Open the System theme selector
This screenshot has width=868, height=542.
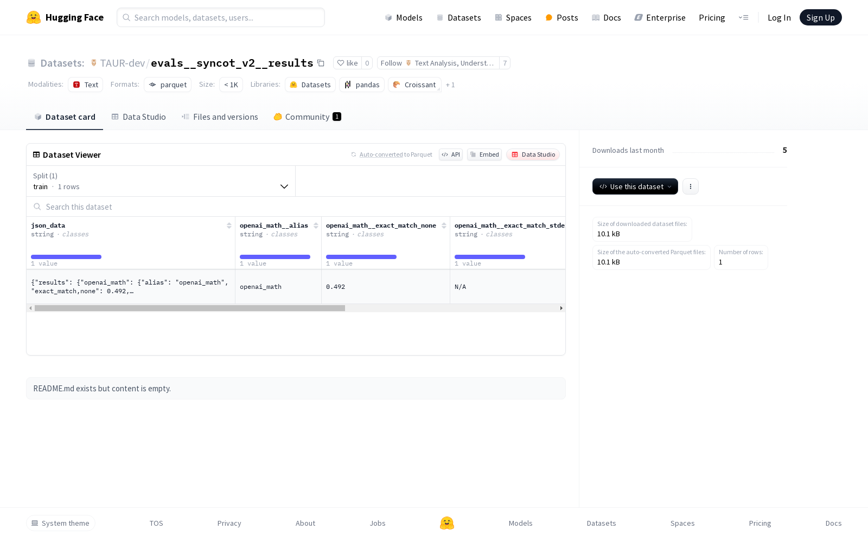(61, 523)
